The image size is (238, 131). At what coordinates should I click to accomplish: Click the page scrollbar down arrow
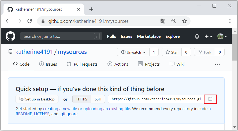tap(235, 127)
